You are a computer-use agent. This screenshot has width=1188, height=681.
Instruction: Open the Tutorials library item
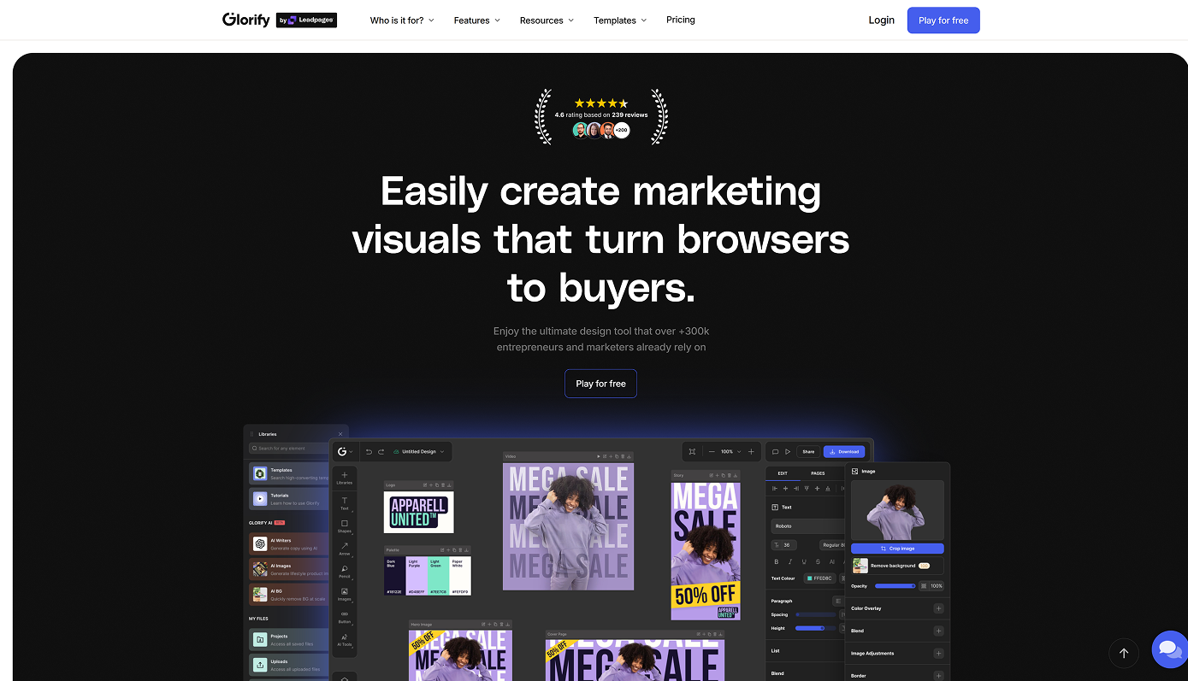point(289,499)
